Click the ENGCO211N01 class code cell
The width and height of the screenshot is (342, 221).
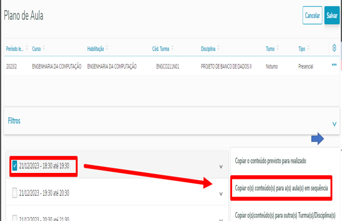click(x=167, y=67)
